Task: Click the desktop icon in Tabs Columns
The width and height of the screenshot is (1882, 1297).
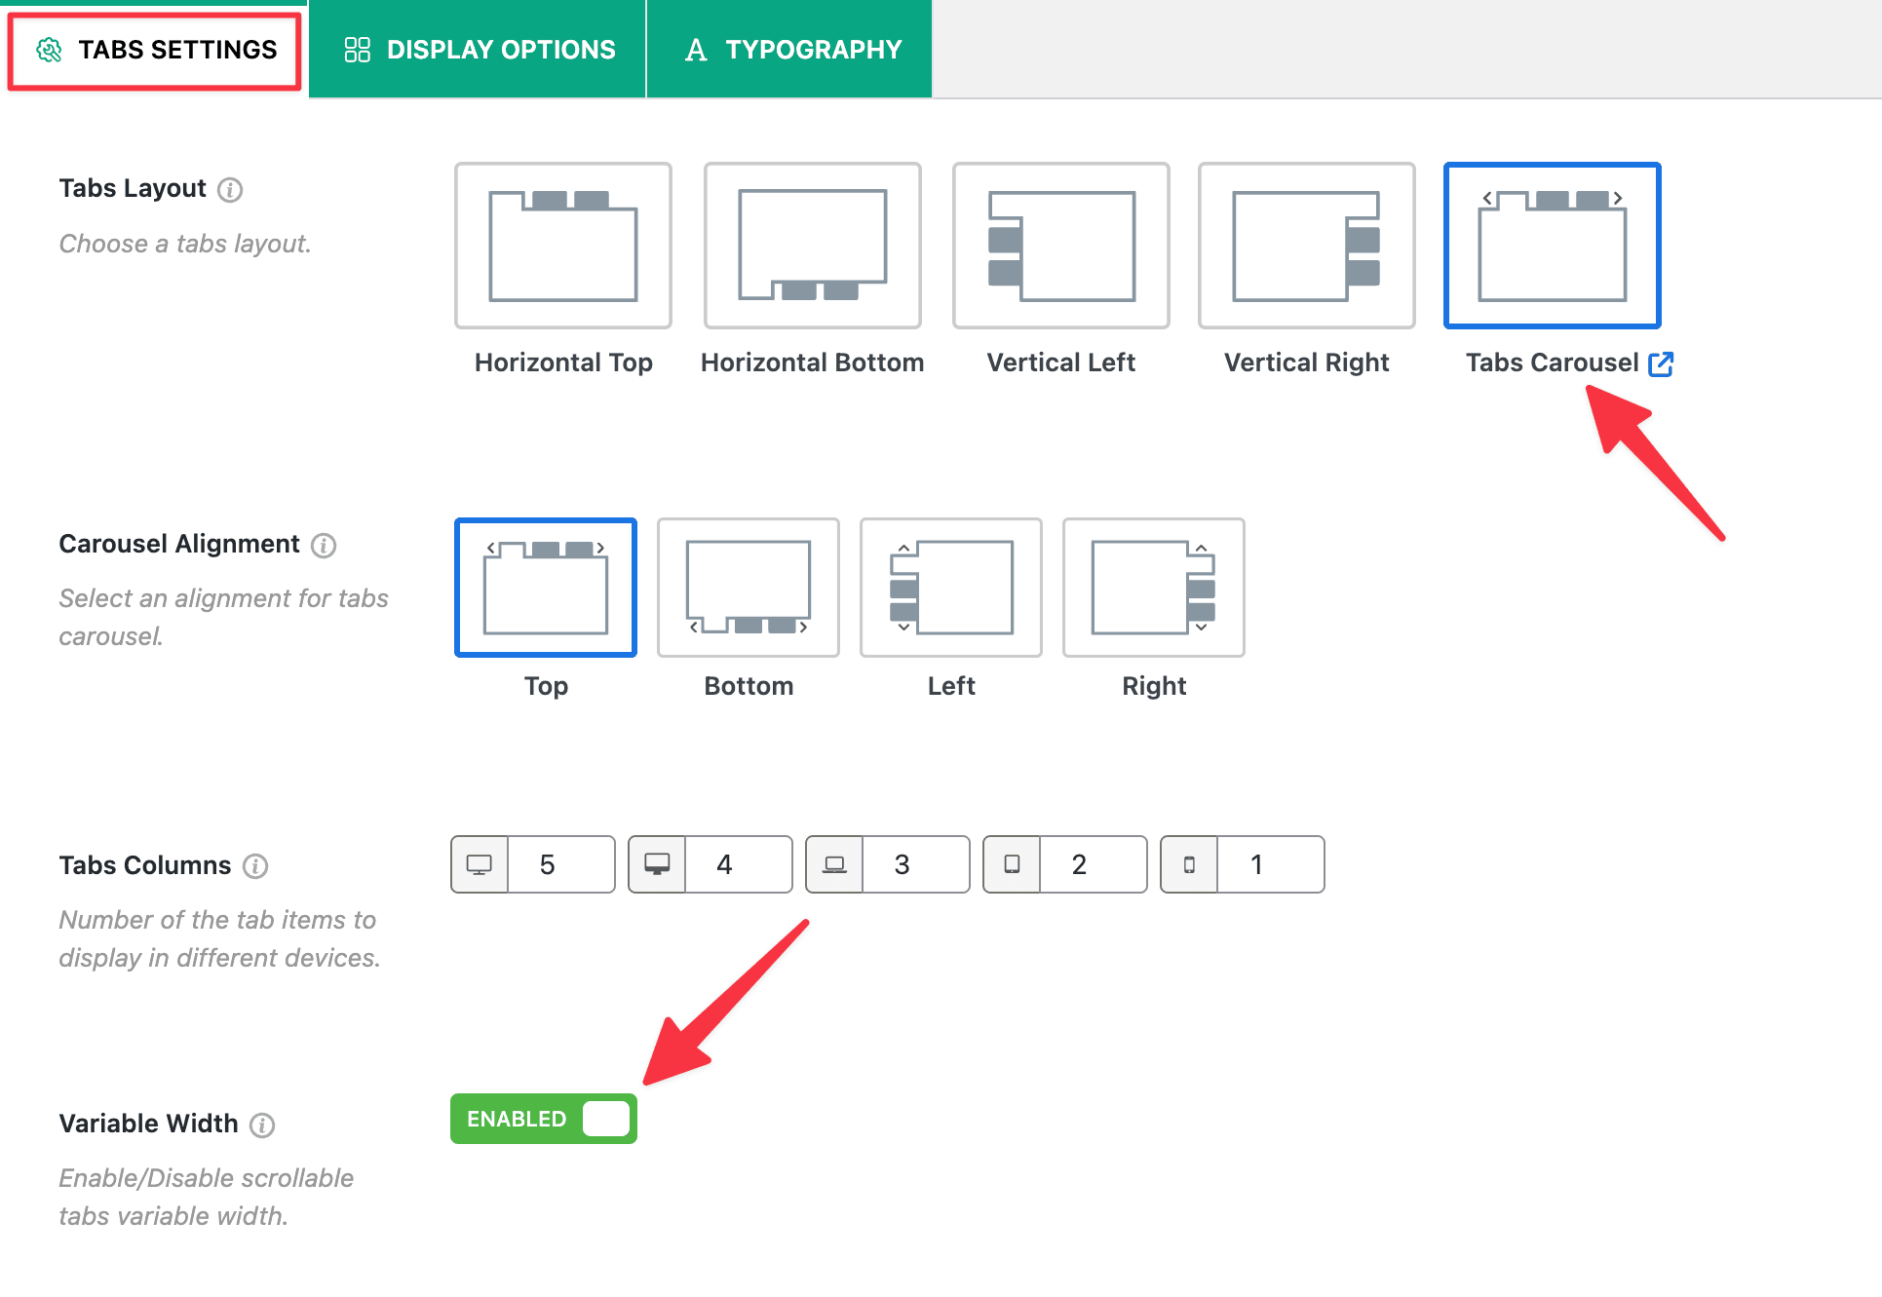Action: tap(478, 864)
